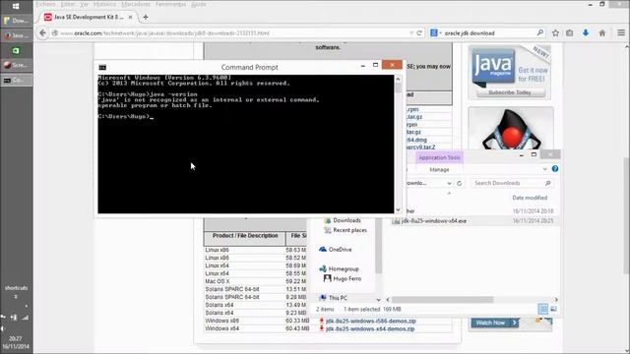Minimize the File Explorer window

[521, 154]
